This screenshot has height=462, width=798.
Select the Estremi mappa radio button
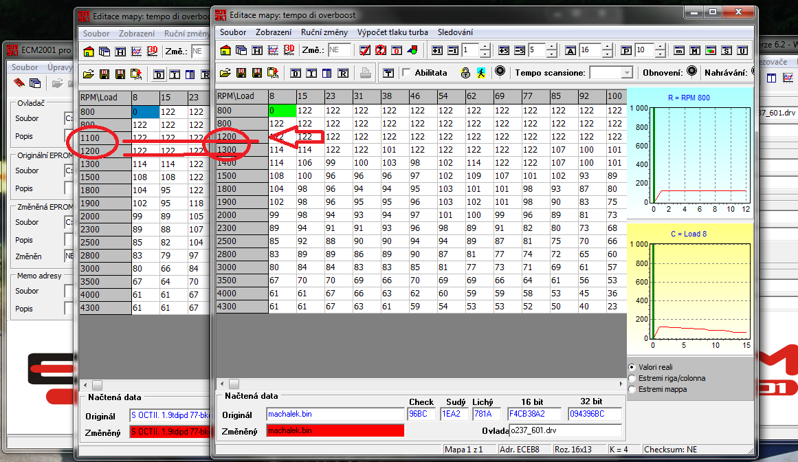[632, 389]
